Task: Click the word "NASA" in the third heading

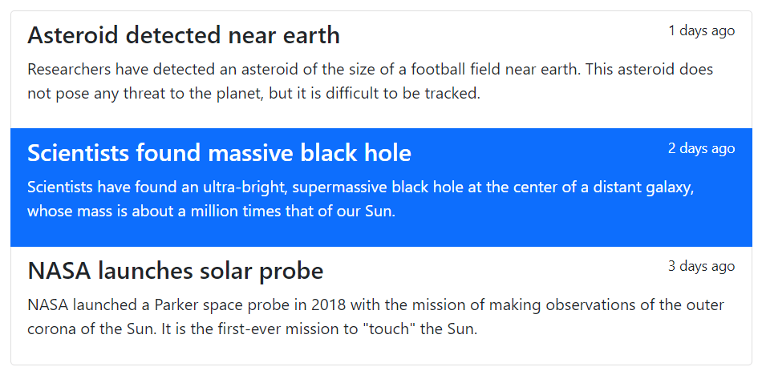Action: tap(59, 271)
